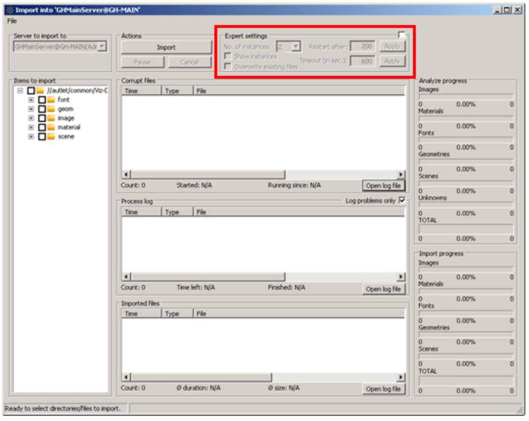Image resolution: width=529 pixels, height=421 pixels.
Task: Click the application icon in title bar
Action: [10, 10]
